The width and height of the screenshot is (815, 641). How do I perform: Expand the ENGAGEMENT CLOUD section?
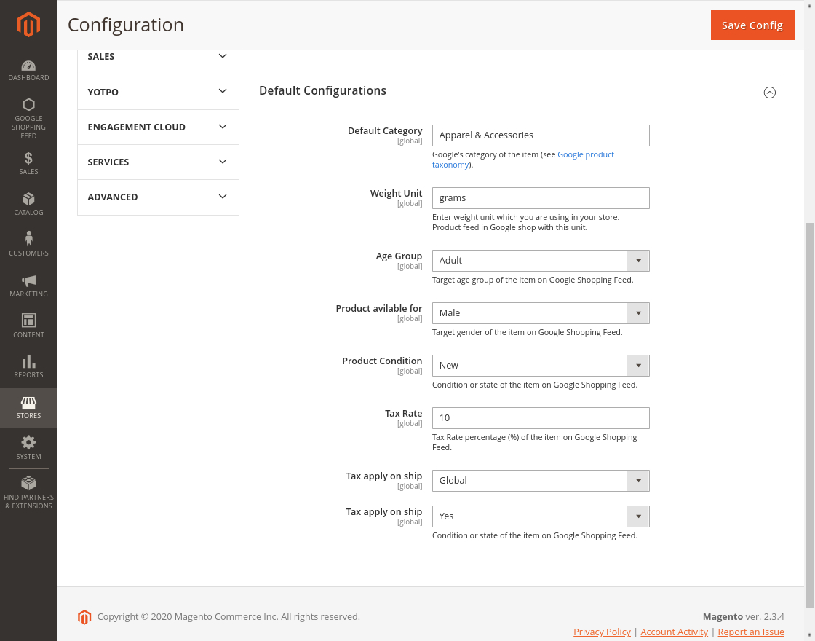(158, 127)
